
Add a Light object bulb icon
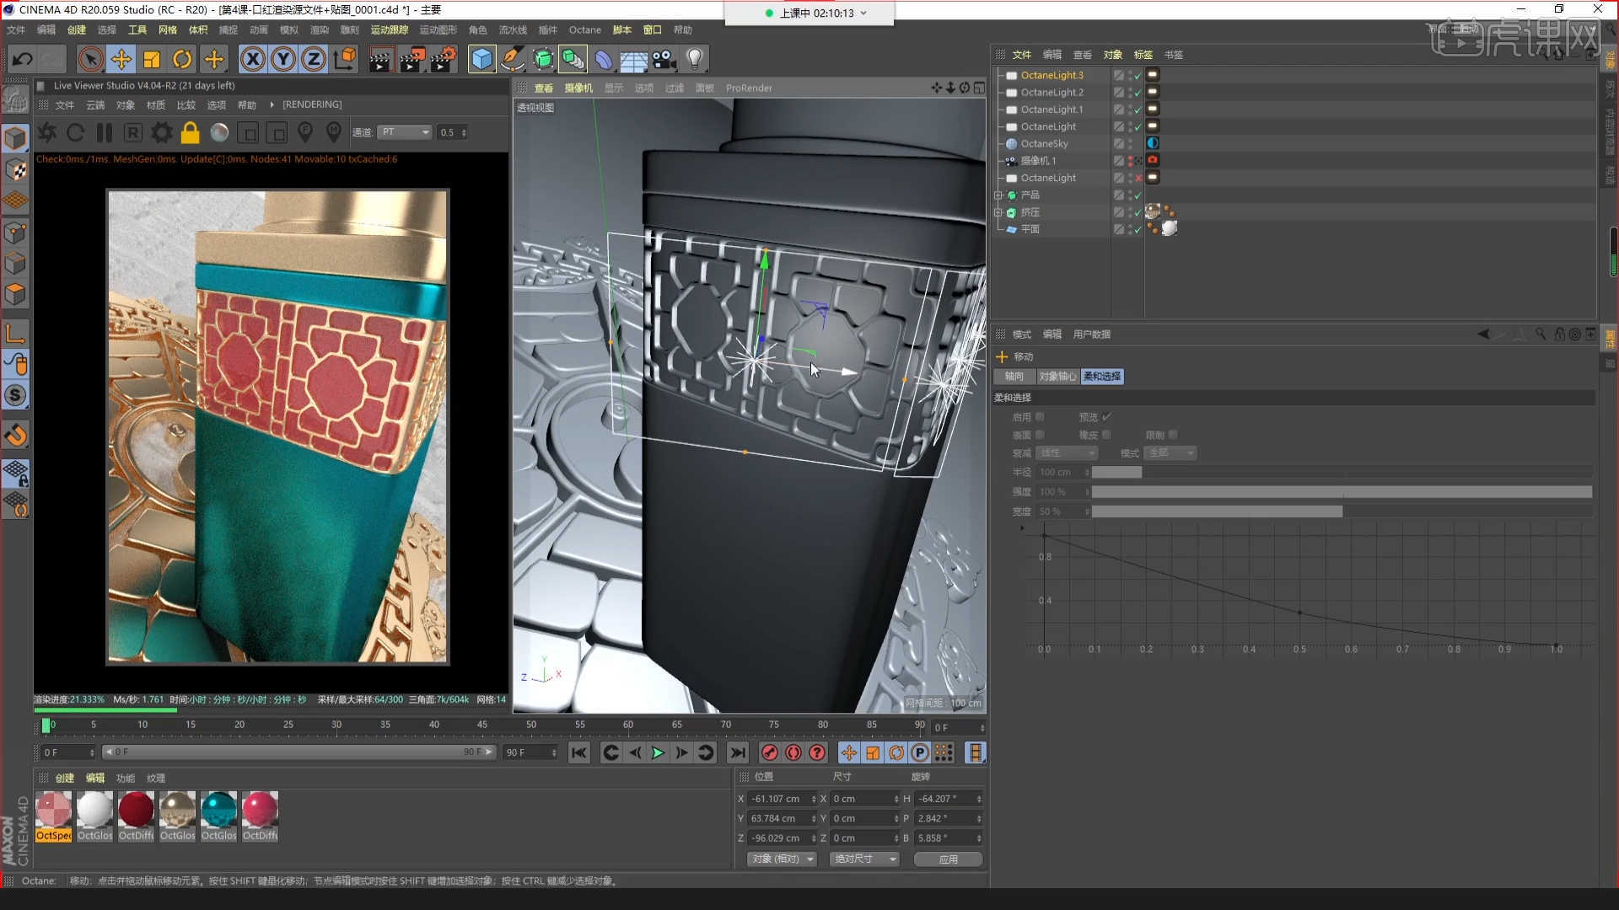tap(695, 59)
